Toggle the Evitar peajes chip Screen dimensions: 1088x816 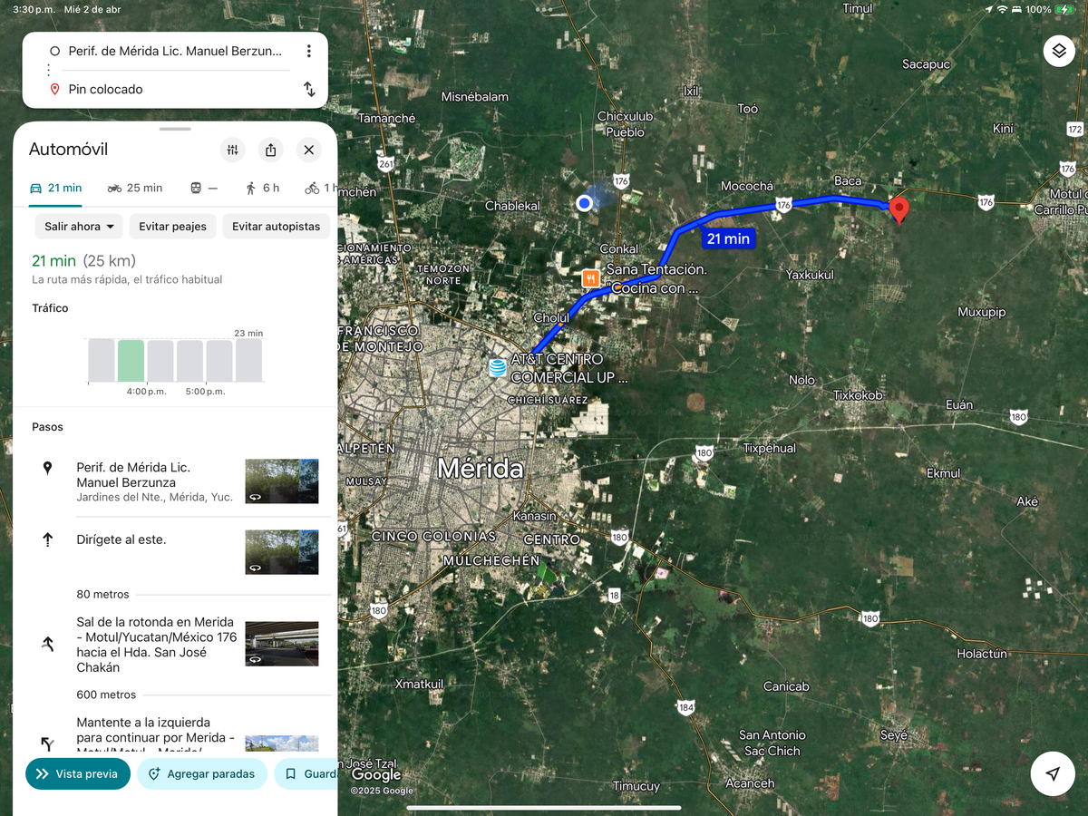(x=173, y=227)
